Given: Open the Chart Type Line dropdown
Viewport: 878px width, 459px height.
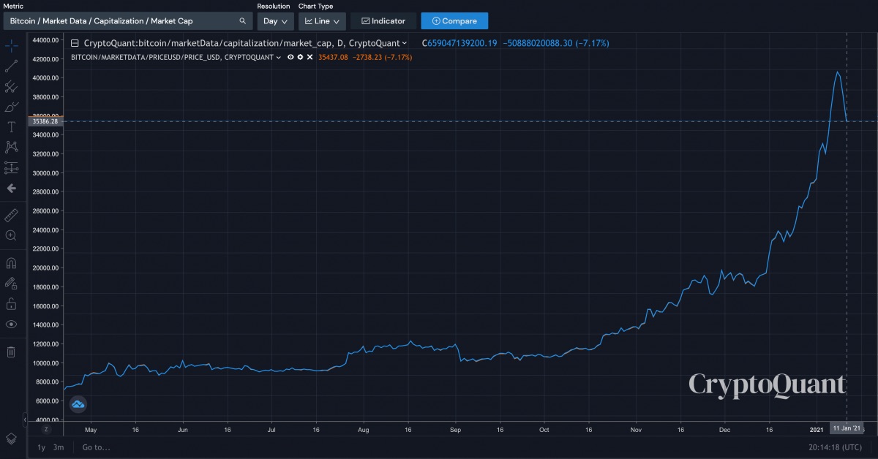Looking at the screenshot, I should pyautogui.click(x=322, y=21).
